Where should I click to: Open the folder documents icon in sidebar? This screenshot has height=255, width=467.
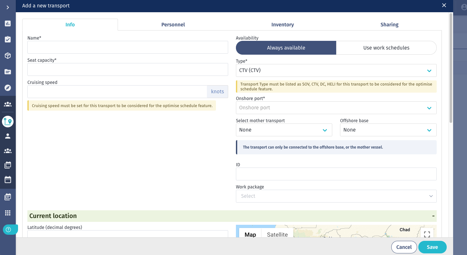[8, 72]
